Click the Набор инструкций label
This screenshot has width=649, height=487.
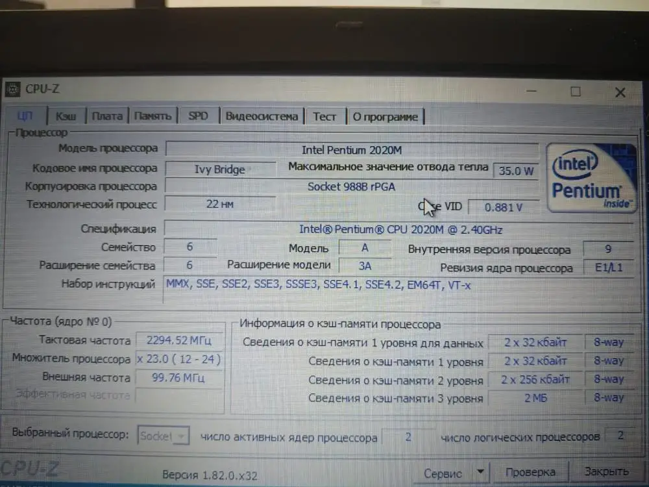(108, 284)
